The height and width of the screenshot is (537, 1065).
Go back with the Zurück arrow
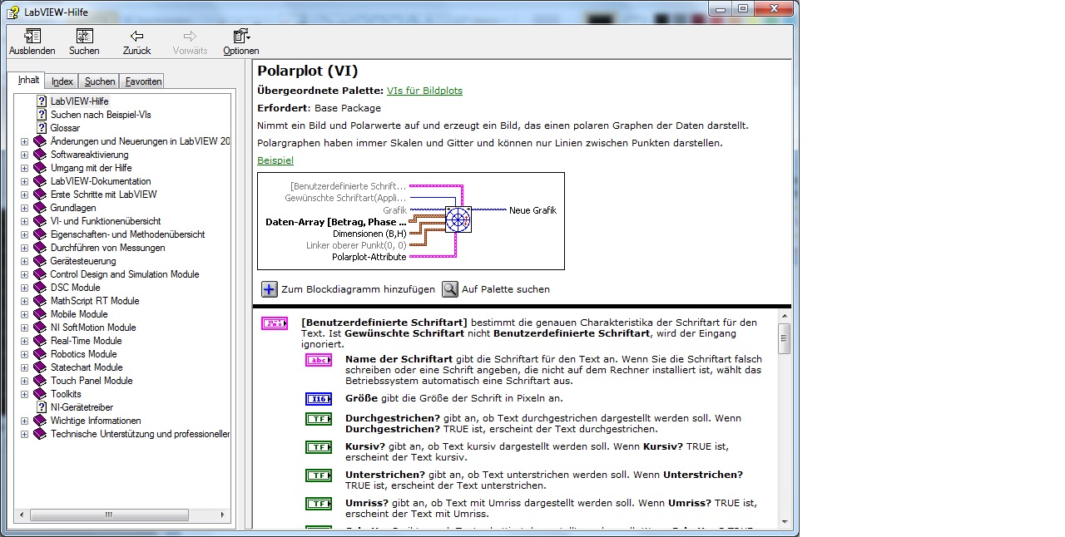pyautogui.click(x=137, y=36)
